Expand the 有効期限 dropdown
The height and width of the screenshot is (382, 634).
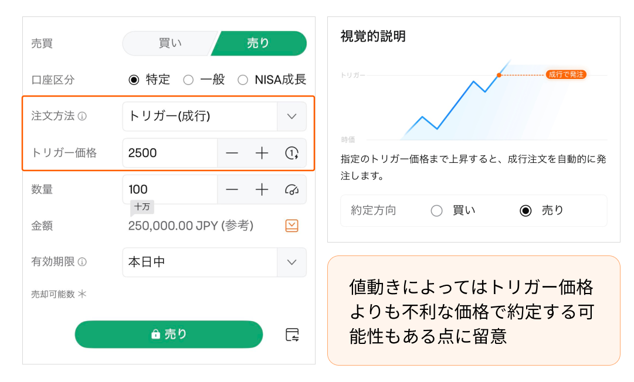click(291, 262)
